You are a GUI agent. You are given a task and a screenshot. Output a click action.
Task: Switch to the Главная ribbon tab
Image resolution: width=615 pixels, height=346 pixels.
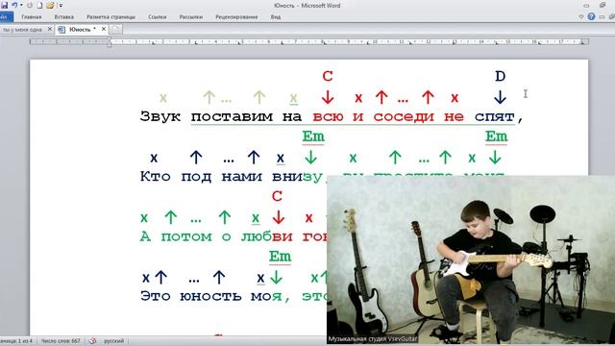point(32,17)
